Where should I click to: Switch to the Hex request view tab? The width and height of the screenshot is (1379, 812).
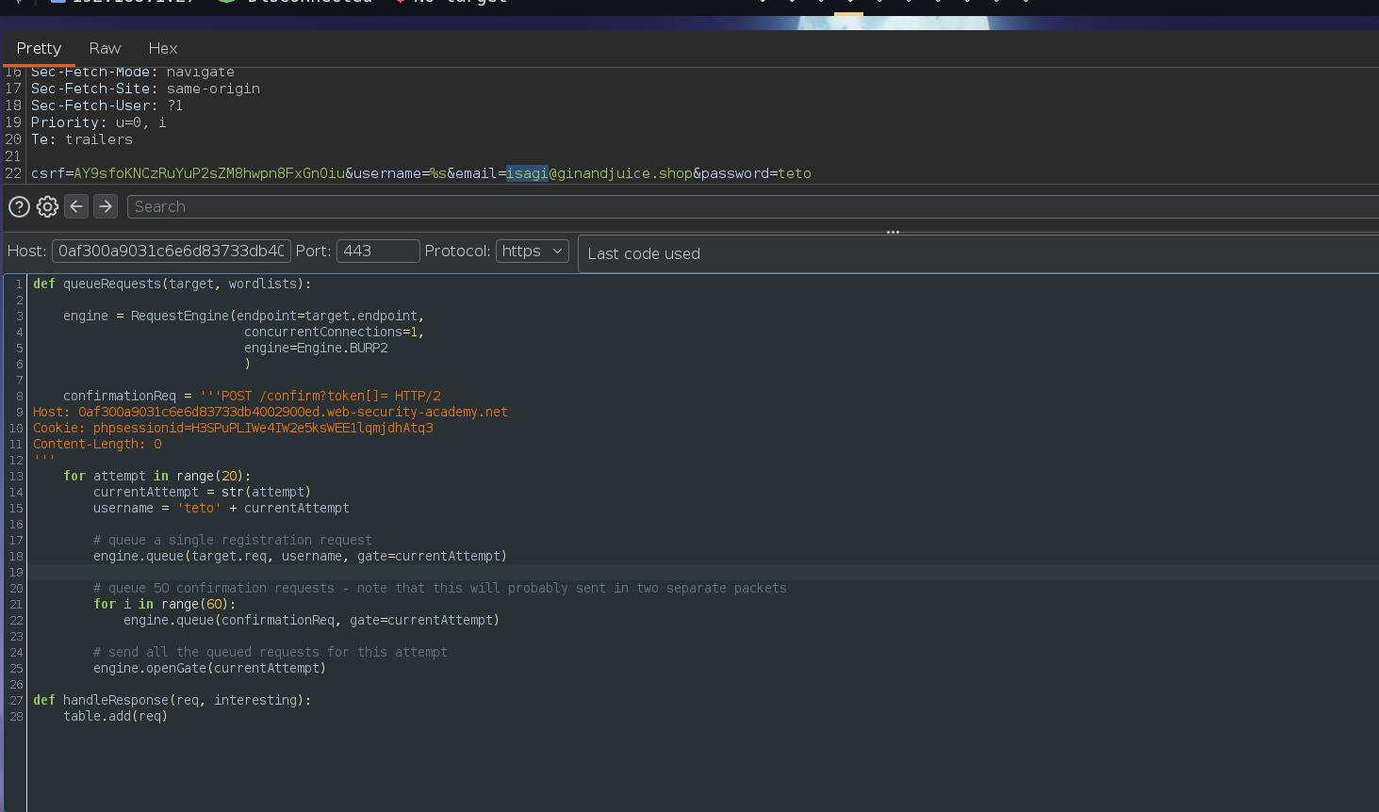coord(162,48)
